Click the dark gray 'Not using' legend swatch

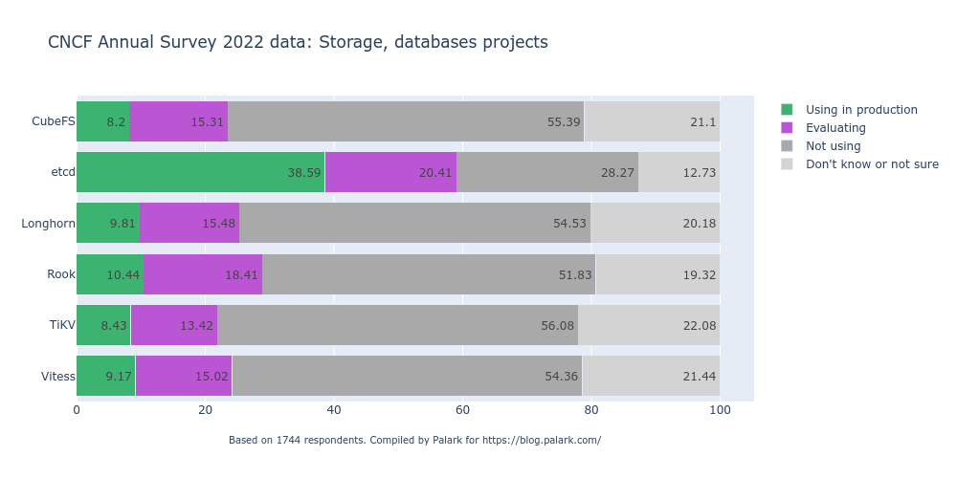click(x=788, y=146)
